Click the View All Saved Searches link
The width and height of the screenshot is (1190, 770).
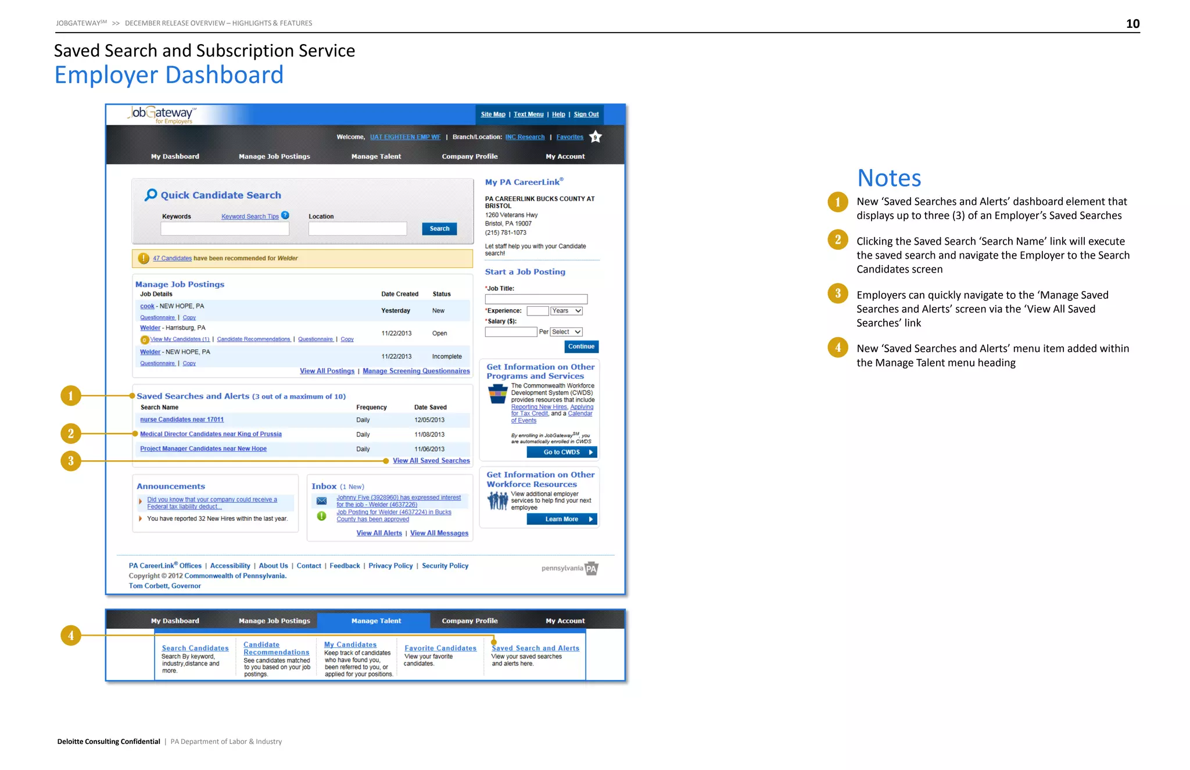[x=431, y=460]
